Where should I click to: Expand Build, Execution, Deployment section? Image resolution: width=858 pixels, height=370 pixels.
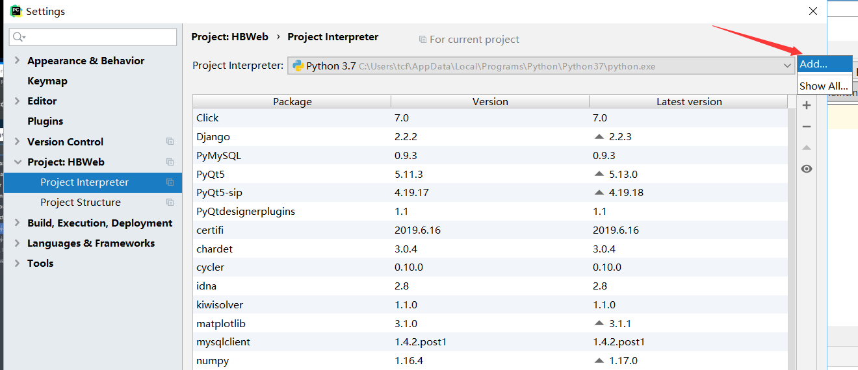(17, 223)
